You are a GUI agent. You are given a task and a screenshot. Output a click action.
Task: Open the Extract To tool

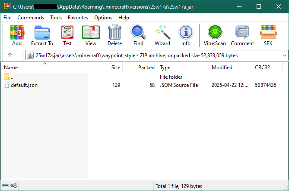coord(42,35)
